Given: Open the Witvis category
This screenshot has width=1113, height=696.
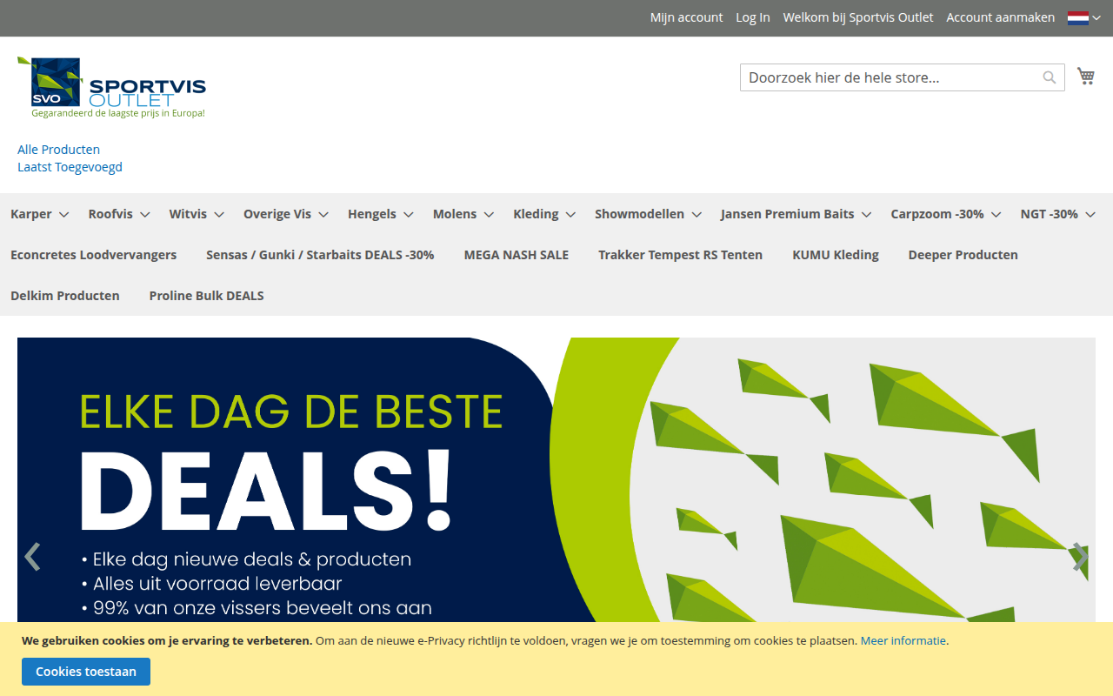Looking at the screenshot, I should [188, 214].
